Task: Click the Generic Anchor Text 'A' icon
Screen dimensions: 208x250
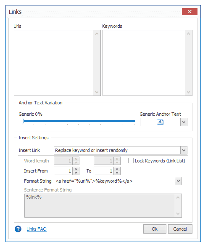Action: pyautogui.click(x=160, y=122)
